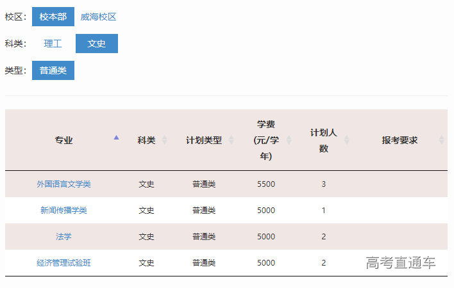Switch to the 威海校区 campus
Screen dimensions: 454x288
click(98, 17)
